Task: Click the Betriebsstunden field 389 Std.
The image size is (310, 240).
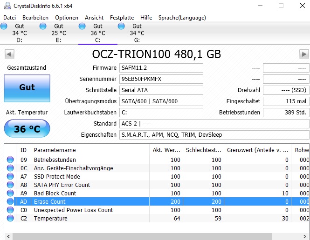Action: (286, 113)
